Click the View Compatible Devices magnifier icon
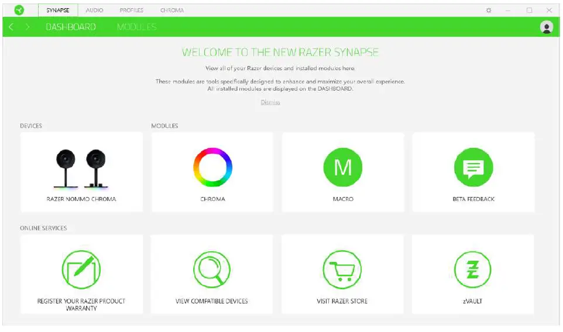Viewport: 563px width, 332px height. (212, 269)
